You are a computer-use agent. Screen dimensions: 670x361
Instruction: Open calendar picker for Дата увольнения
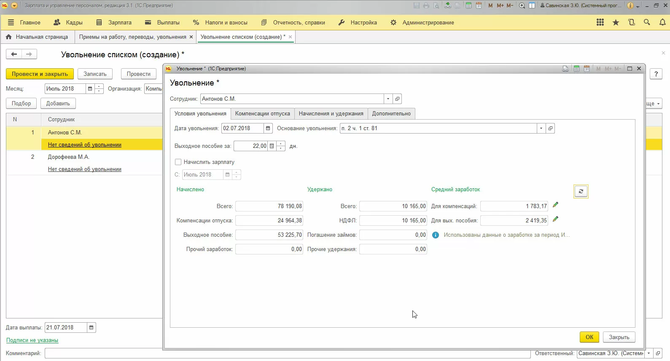pyautogui.click(x=268, y=128)
